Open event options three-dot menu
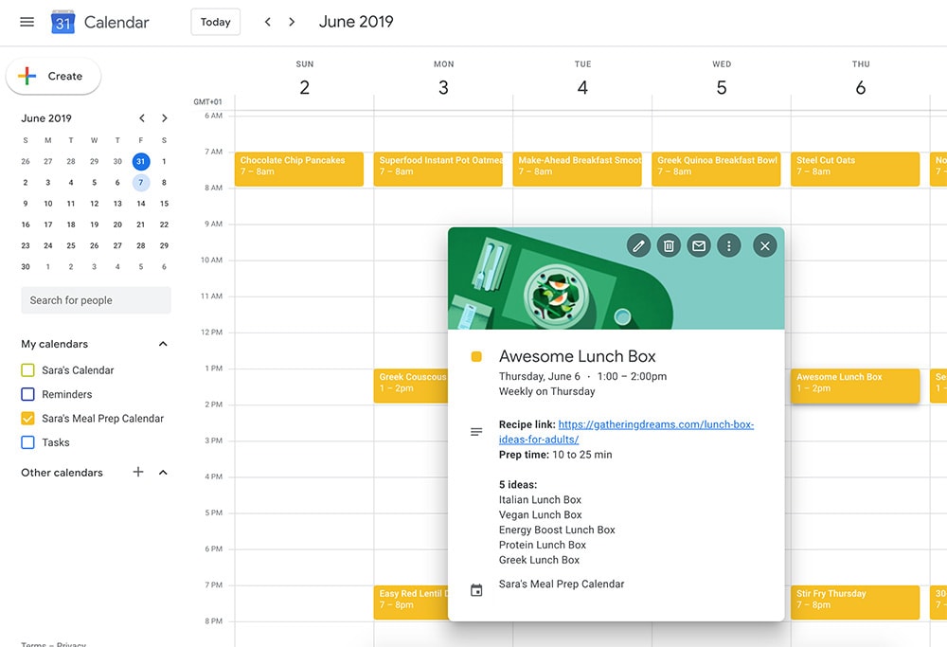This screenshot has width=947, height=647. tap(728, 246)
